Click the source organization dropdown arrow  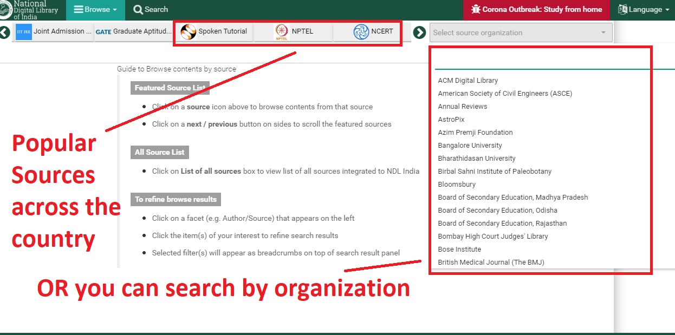tap(603, 33)
